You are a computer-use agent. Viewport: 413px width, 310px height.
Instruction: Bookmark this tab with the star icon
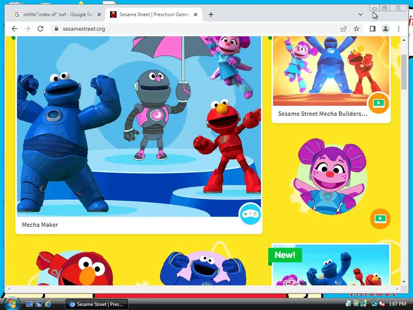point(357,29)
